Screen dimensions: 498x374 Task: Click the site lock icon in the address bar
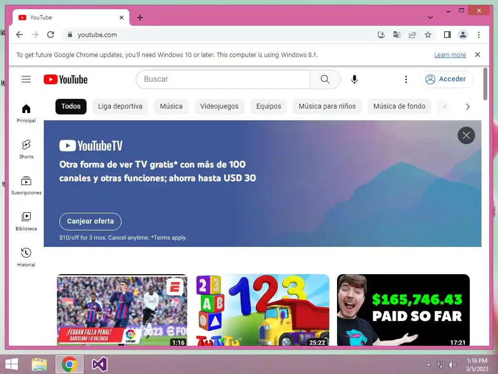(70, 35)
